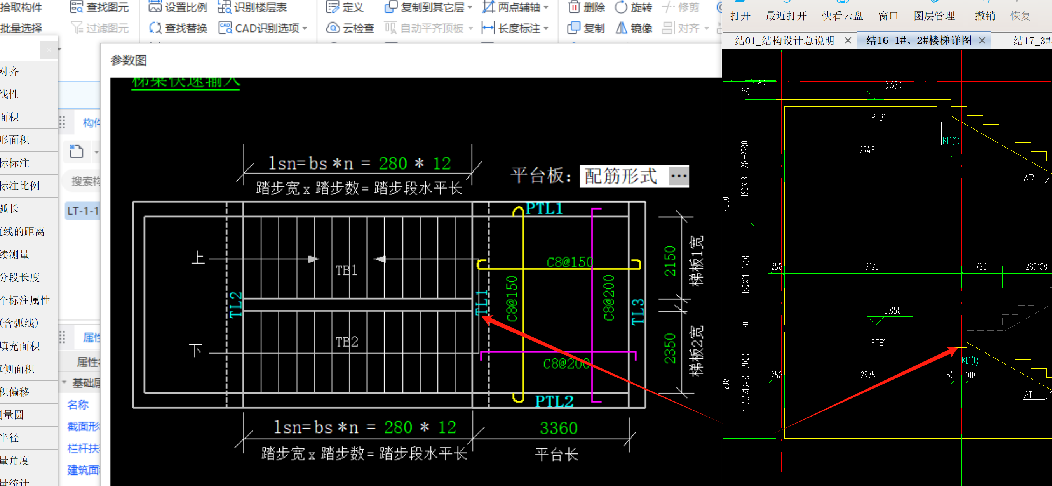This screenshot has width=1052, height=486.
Task: Open the 窗口 menu in CAD viewer
Action: [888, 16]
